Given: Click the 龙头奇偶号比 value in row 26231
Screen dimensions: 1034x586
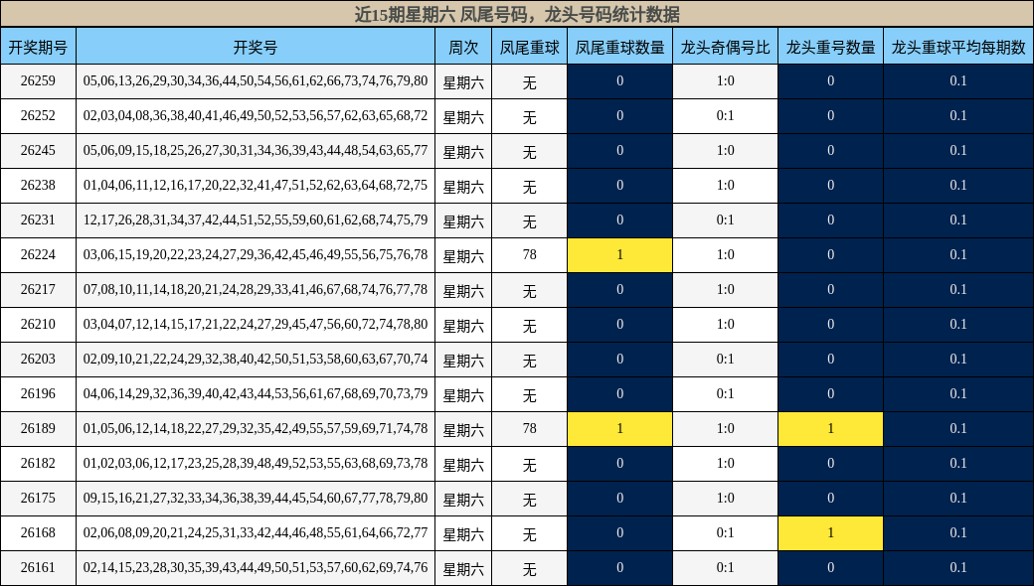Looking at the screenshot, I should 726,220.
